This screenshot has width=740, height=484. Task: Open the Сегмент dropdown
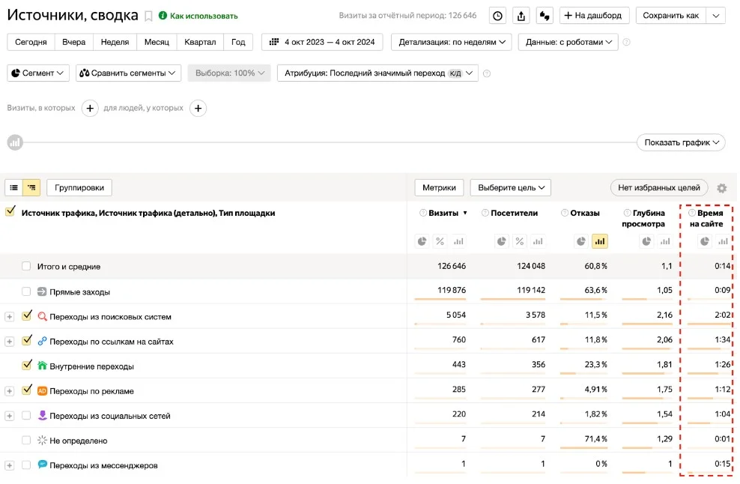click(37, 73)
